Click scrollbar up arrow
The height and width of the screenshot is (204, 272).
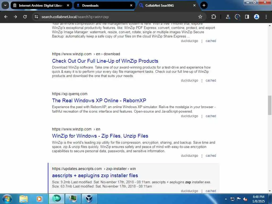[270, 25]
